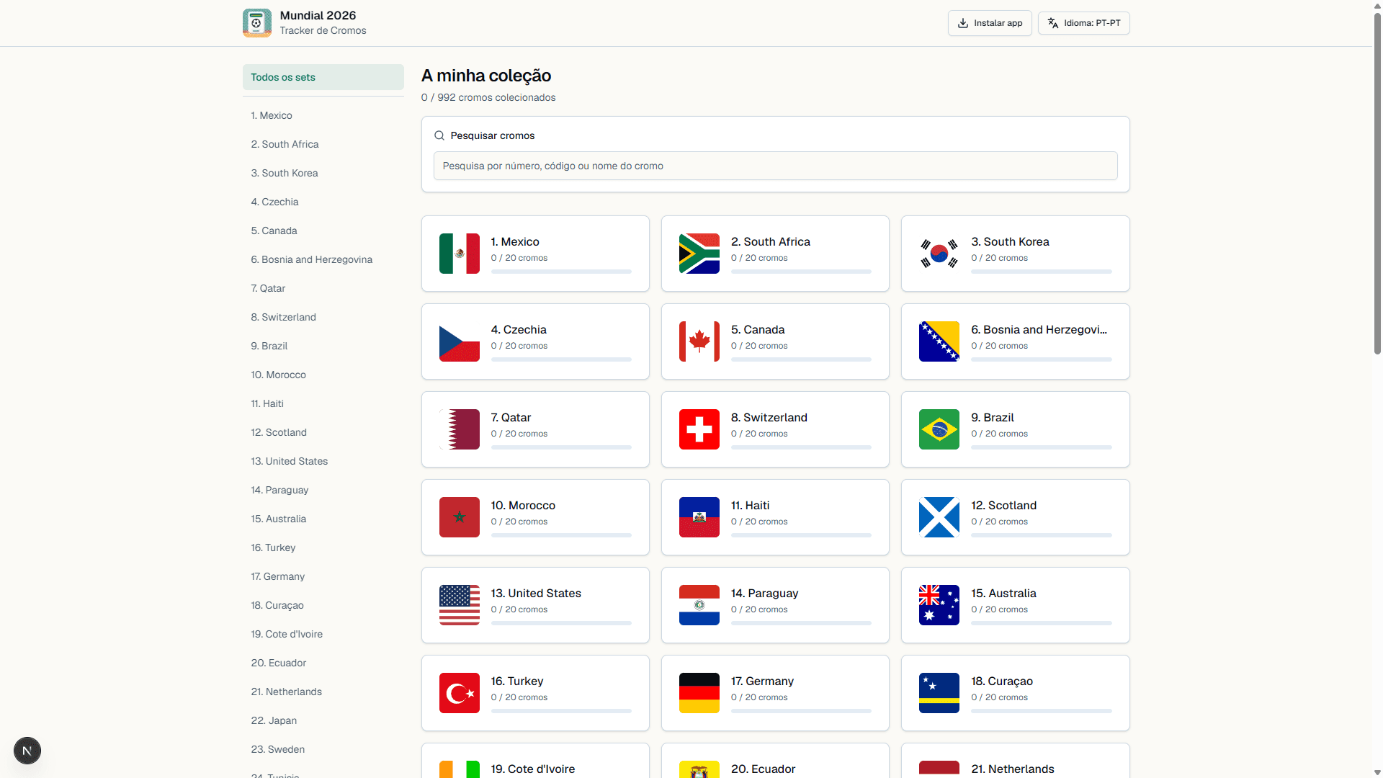Open 18. Curaçao sidebar item
This screenshot has width=1383, height=778.
tap(323, 605)
